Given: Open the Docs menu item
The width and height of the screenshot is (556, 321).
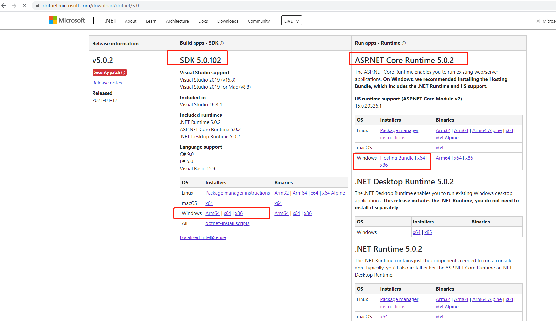Looking at the screenshot, I should click(x=203, y=21).
